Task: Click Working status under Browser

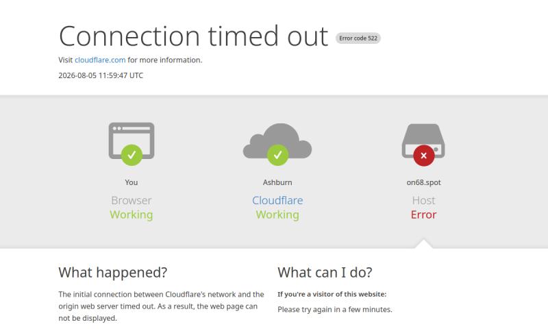Action: tap(132, 215)
